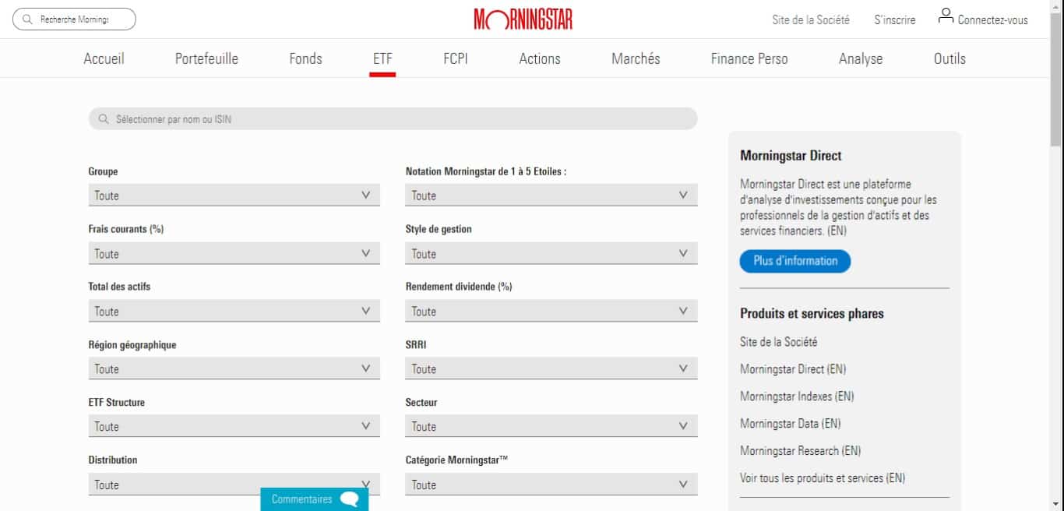The height and width of the screenshot is (511, 1064).
Task: Open the Total des actifs dropdown
Action: [x=234, y=312]
